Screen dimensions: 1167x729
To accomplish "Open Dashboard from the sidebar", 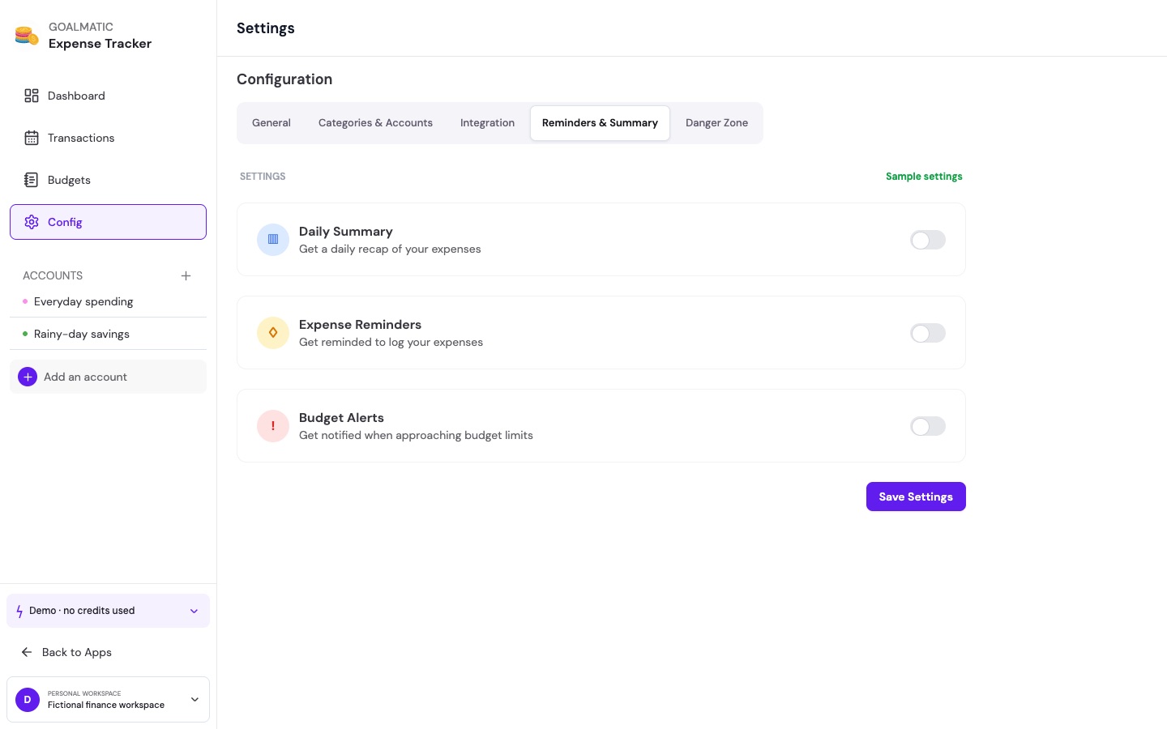I will pos(108,96).
